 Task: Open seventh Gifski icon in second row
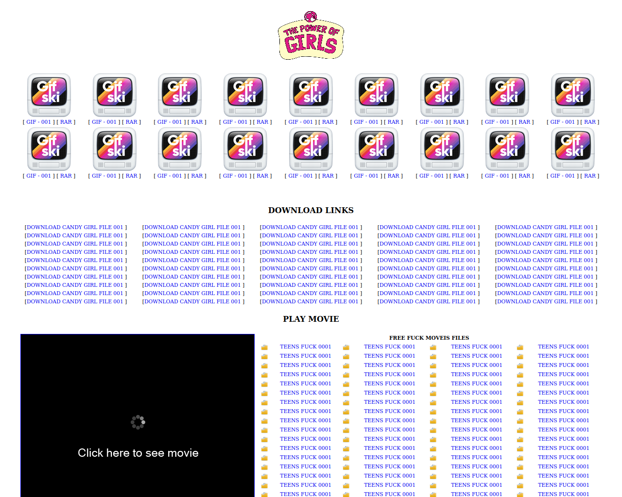(442, 149)
